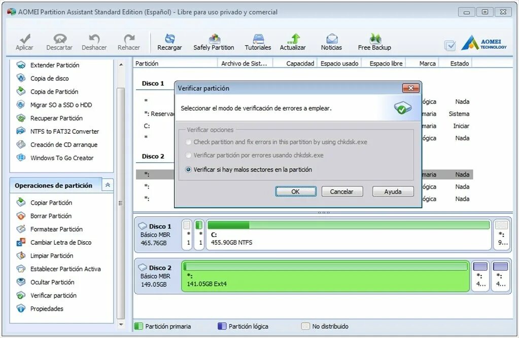This screenshot has height=338, width=519.
Task: Open Noticias from the toolbar
Action: tap(331, 42)
